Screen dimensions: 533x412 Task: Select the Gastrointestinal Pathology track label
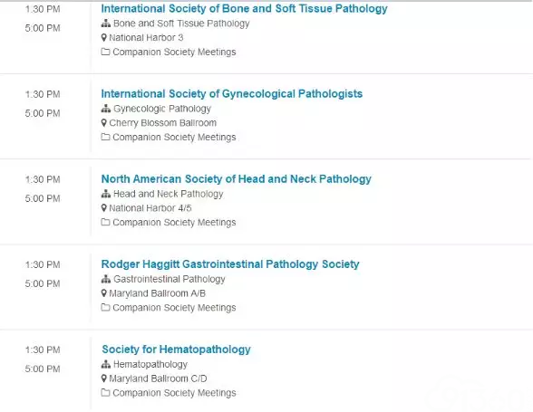[x=170, y=279]
